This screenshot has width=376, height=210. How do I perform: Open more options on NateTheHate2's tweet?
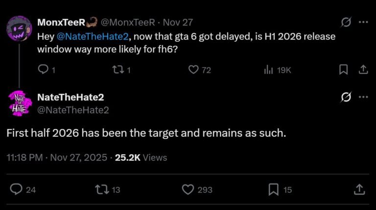pyautogui.click(x=363, y=98)
